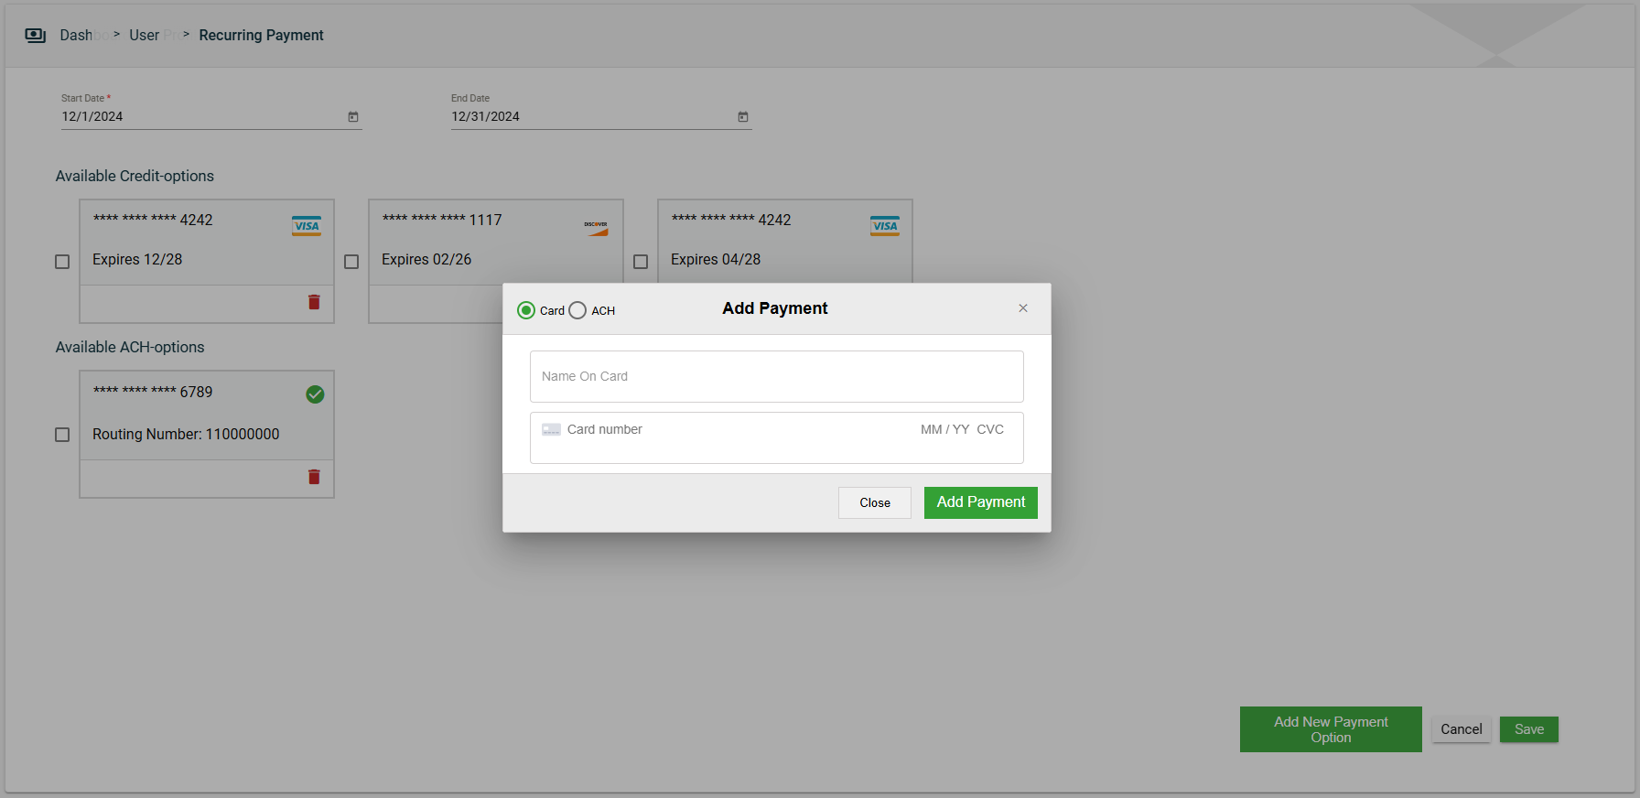Check the box for Visa expiring 12/28
1640x798 pixels.
pos(62,262)
